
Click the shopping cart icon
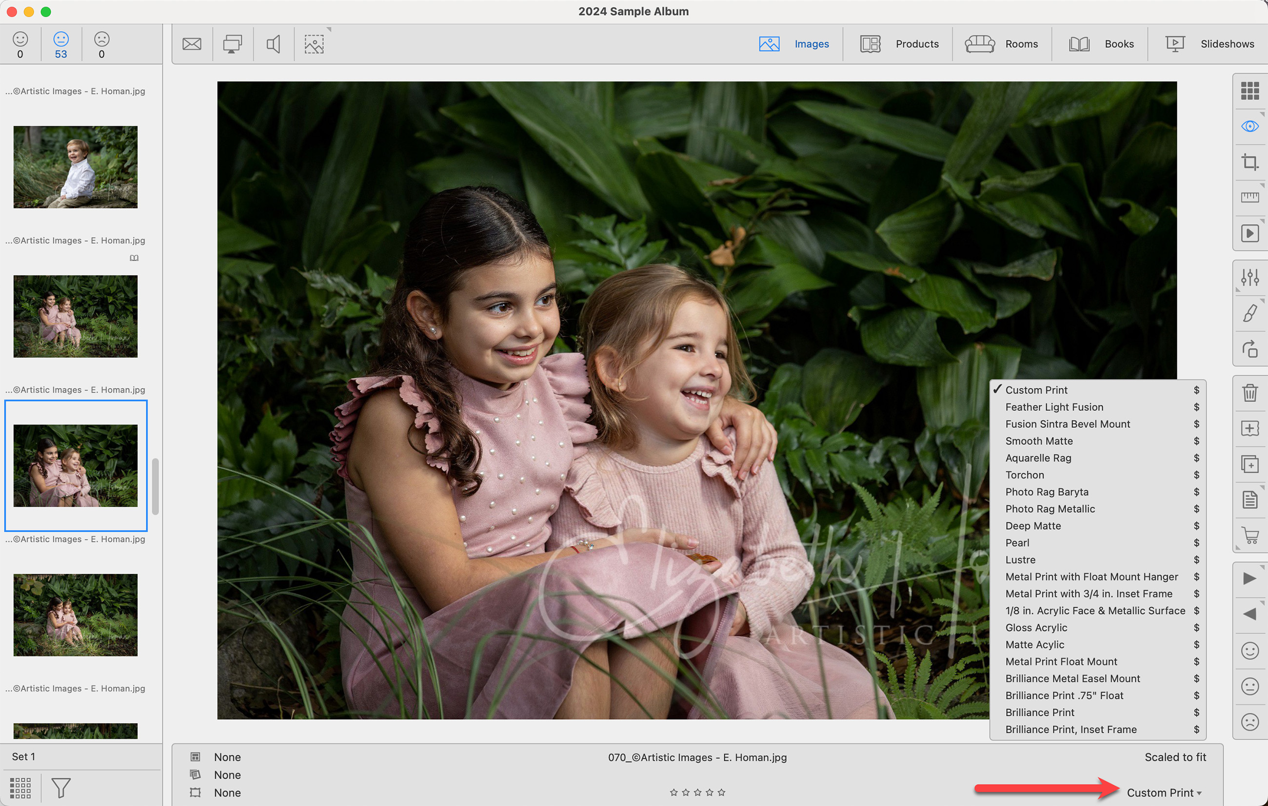click(1249, 535)
